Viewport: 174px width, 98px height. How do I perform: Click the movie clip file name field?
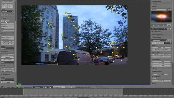pyautogui.click(x=59, y=87)
